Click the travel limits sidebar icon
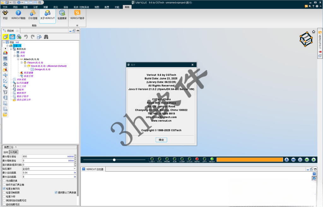The width and height of the screenshot is (323, 207). tap(5, 75)
